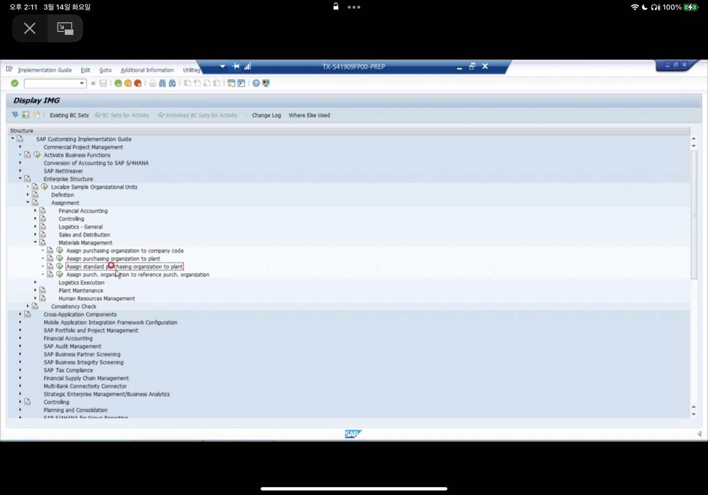The image size is (708, 495).
Task: Click the Print icon
Action: coord(153,83)
